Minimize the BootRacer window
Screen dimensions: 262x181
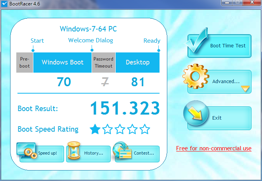pyautogui.click(x=227, y=3)
